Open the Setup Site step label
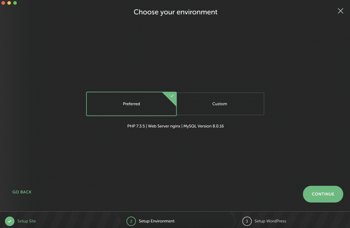350x228 pixels. coord(27,221)
